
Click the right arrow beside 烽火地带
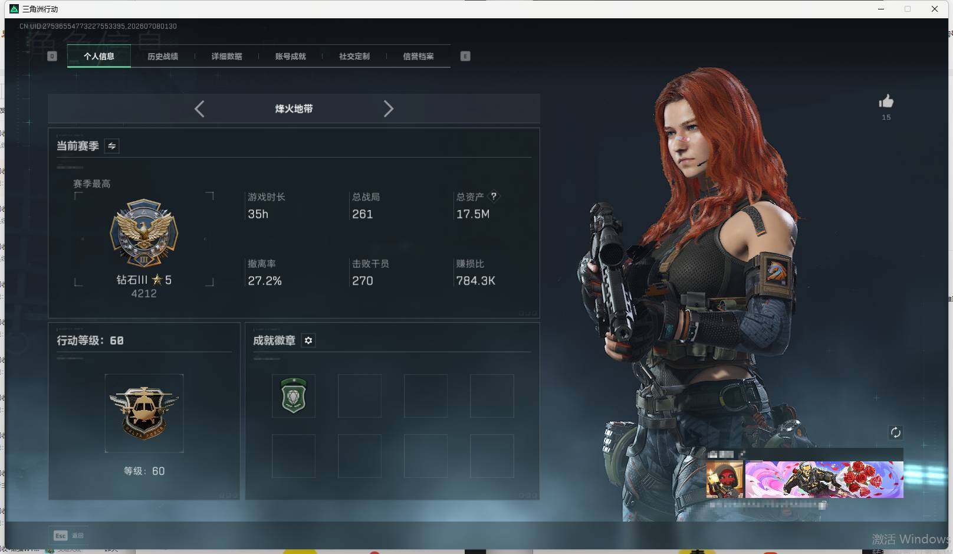(388, 109)
